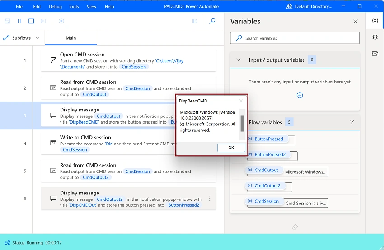Open the Images sidebar icon
This screenshot has width=384, height=250.
click(x=375, y=54)
